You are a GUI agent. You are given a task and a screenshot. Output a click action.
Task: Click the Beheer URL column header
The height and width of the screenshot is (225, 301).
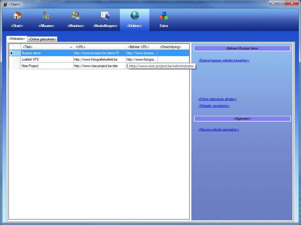pos(142,47)
